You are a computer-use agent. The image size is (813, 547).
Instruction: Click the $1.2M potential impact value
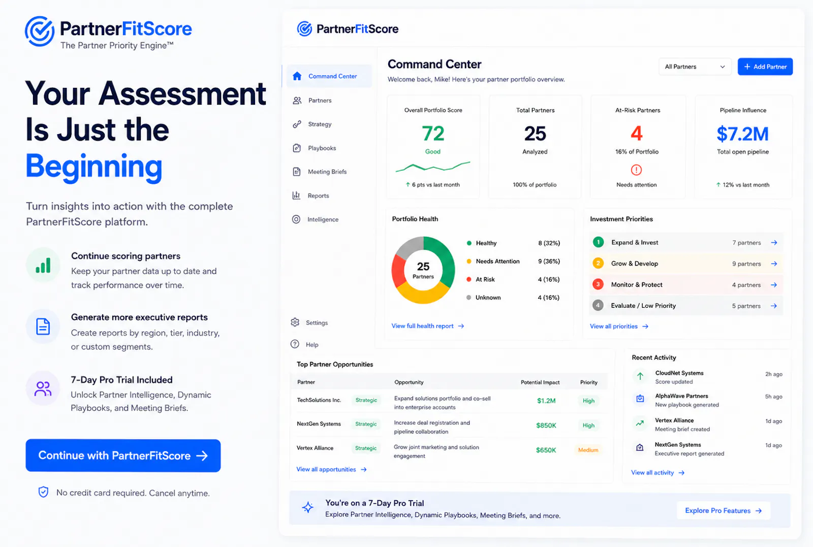[546, 401]
